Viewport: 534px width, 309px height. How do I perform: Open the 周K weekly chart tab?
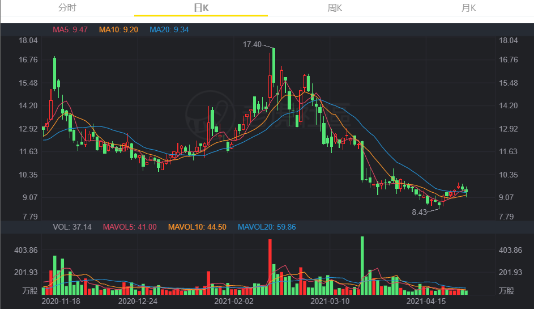(335, 8)
